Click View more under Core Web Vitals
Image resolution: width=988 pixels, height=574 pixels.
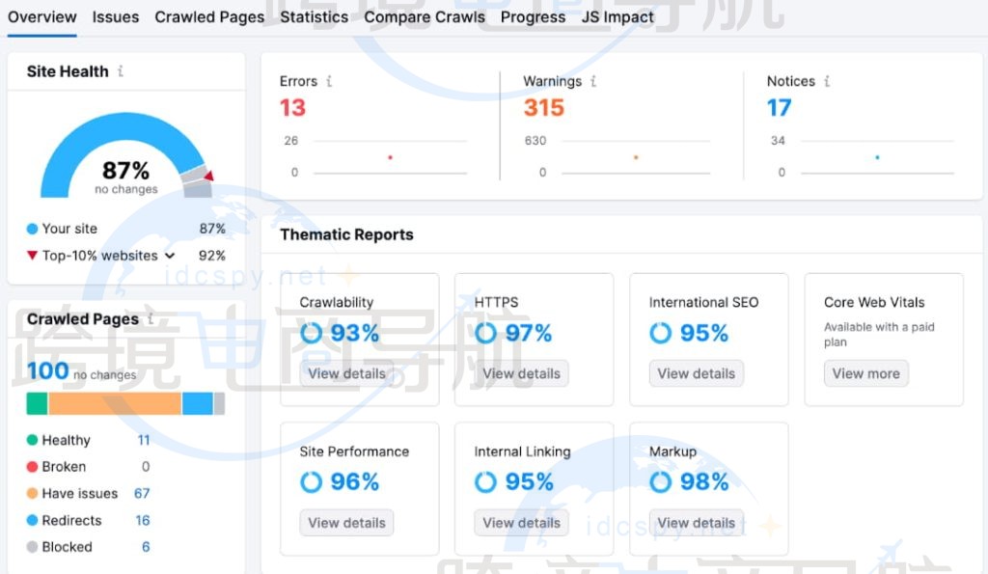tap(865, 373)
